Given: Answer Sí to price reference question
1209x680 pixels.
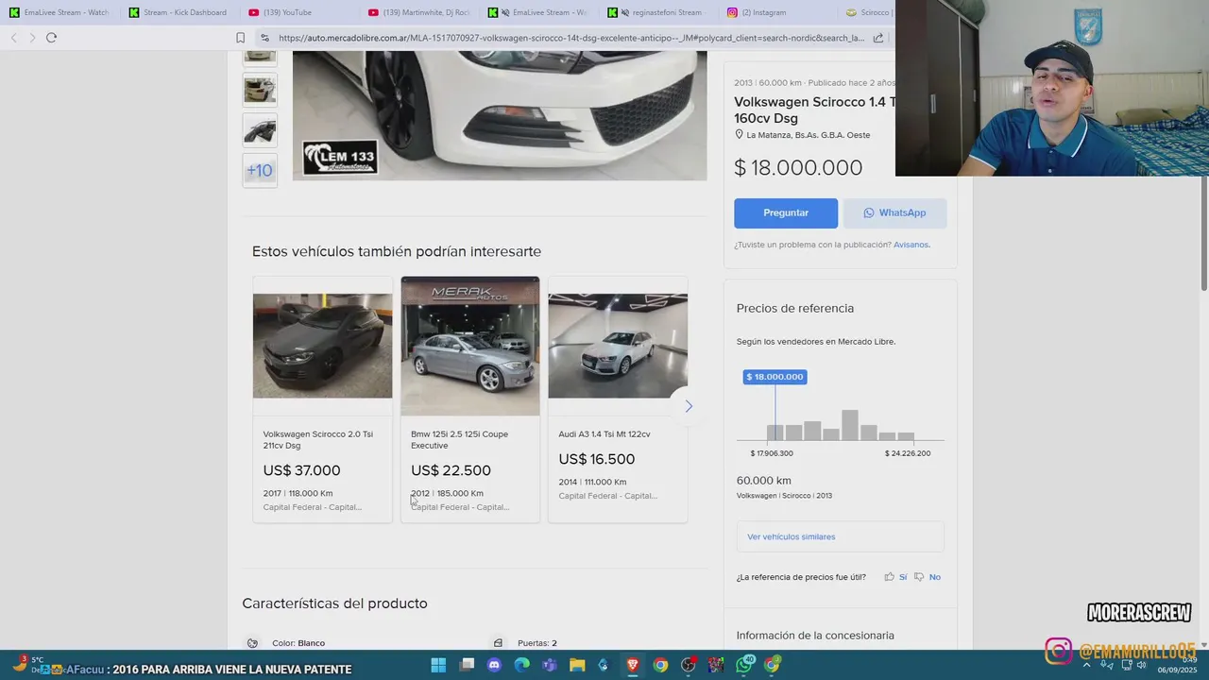Looking at the screenshot, I should point(903,577).
